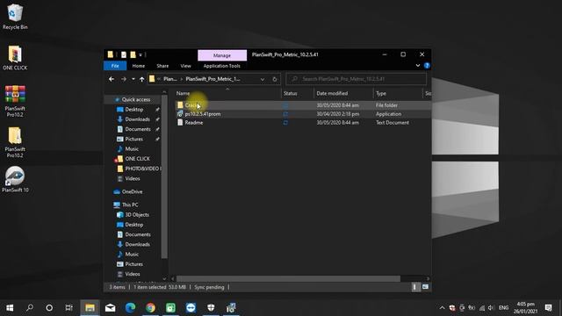562x316 pixels.
Task: Go up one folder level
Action: tap(142, 79)
